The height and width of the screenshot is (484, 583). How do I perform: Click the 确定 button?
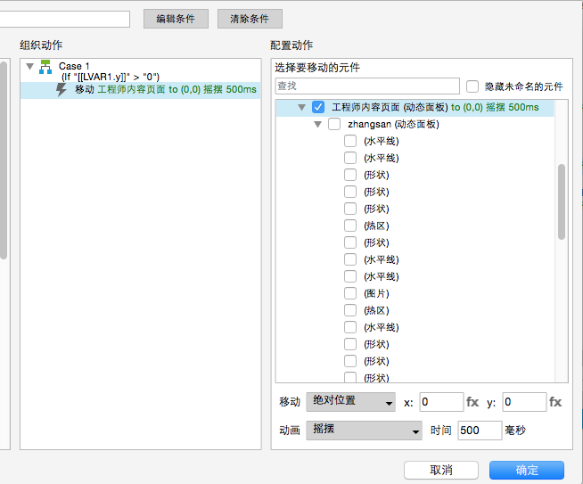527,471
